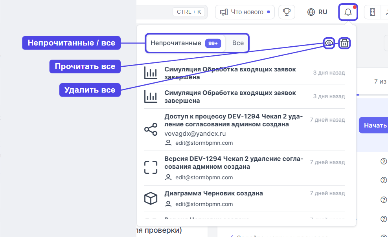Click chart icon of second simulation notification
This screenshot has width=388, height=237.
(x=151, y=97)
